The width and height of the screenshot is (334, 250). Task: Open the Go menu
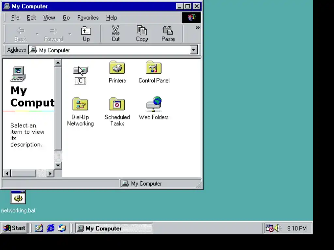coord(66,18)
